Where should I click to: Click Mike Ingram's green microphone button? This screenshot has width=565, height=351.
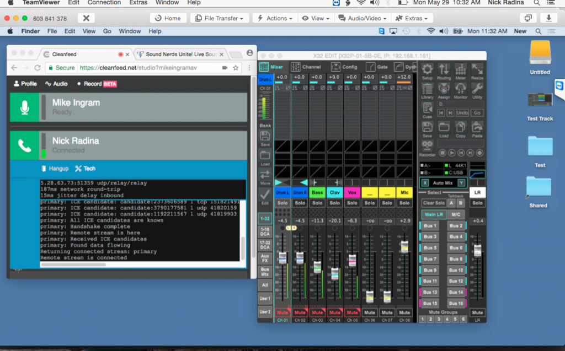tap(24, 107)
